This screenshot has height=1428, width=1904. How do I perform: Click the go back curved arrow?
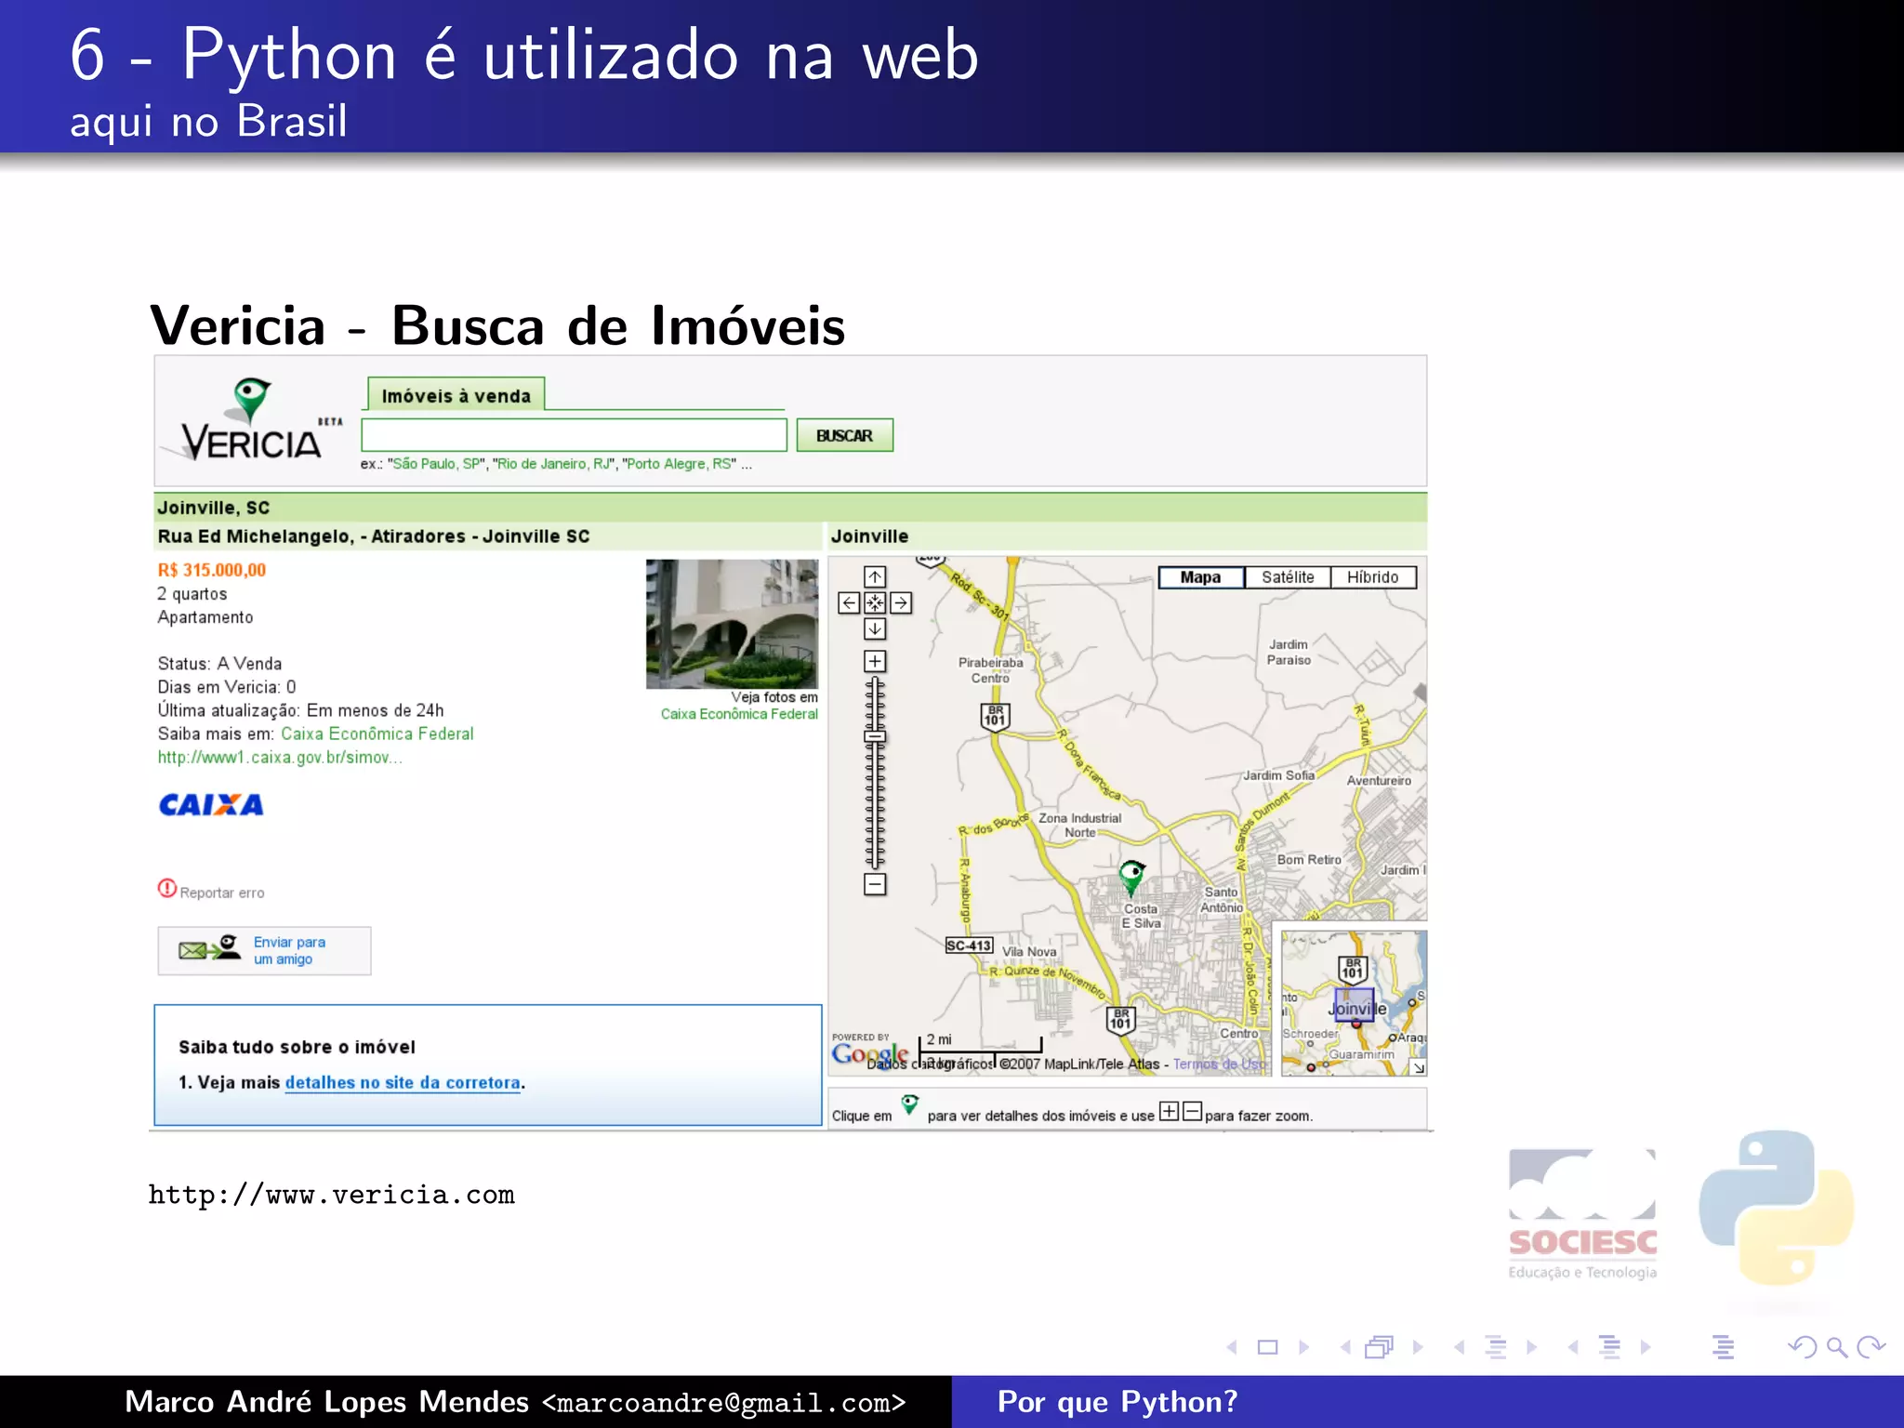click(1803, 1347)
